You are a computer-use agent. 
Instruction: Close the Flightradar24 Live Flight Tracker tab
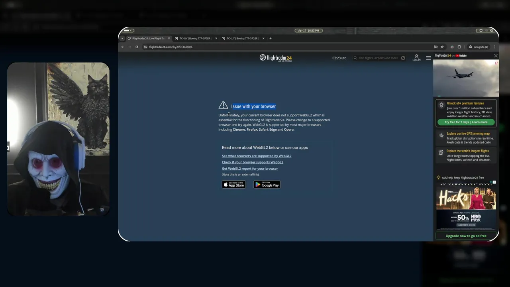click(169, 38)
